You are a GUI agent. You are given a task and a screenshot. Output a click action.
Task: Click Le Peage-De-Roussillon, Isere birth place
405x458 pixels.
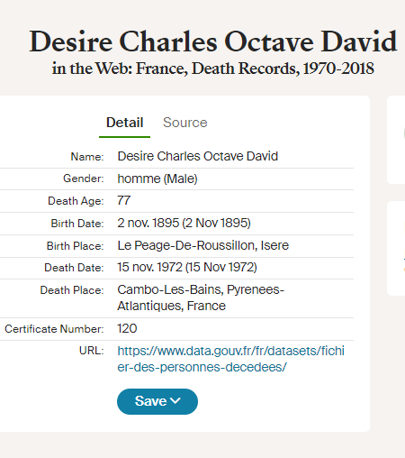click(x=203, y=245)
